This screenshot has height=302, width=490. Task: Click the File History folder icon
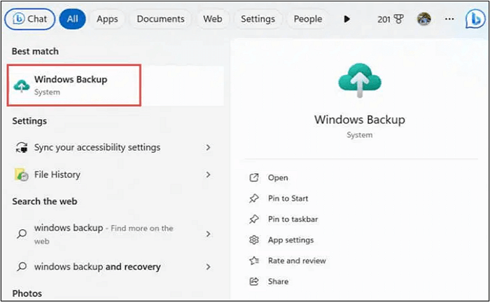(x=22, y=174)
